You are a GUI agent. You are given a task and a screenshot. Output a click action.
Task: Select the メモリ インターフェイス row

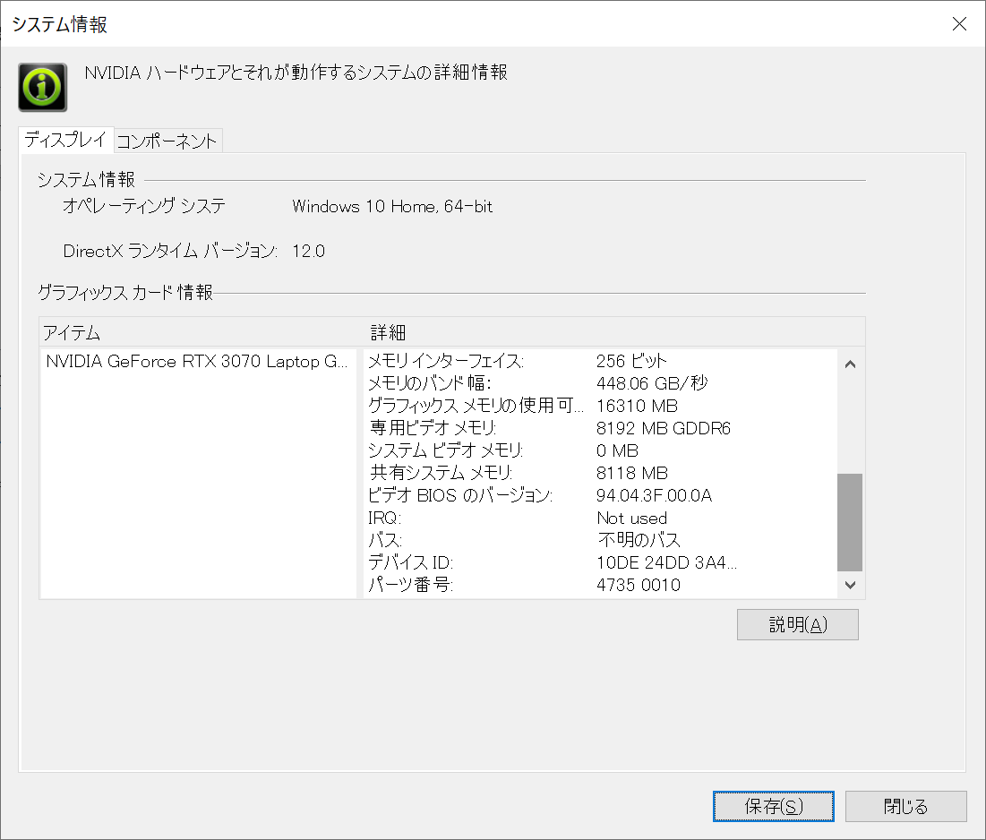[601, 362]
